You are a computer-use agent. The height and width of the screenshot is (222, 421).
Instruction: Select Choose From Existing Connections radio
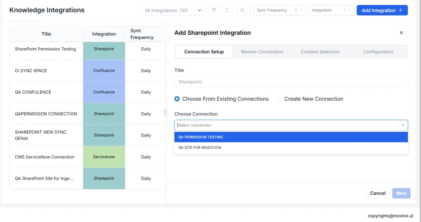(177, 99)
